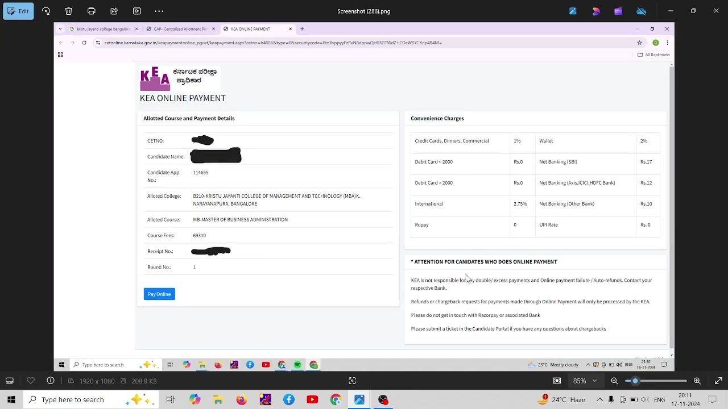
Task: Click the 1920 x 1080 dimensions text
Action: click(97, 381)
